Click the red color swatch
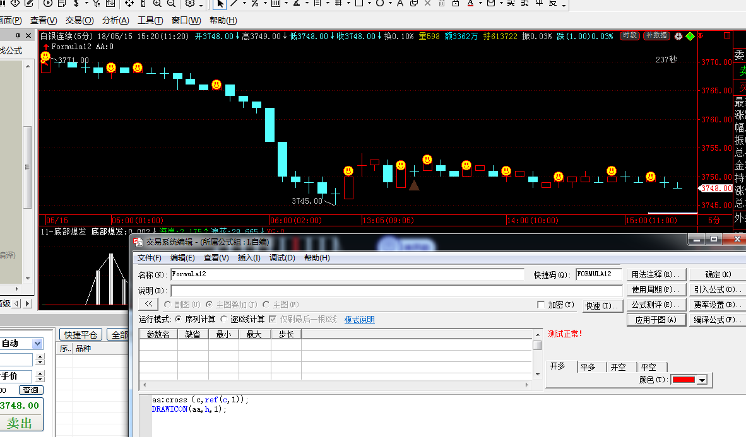The height and width of the screenshot is (437, 746). tap(683, 380)
